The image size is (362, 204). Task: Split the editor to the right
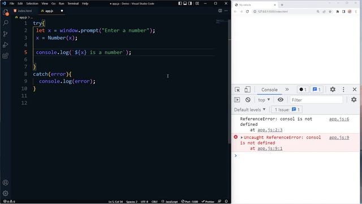point(220,11)
